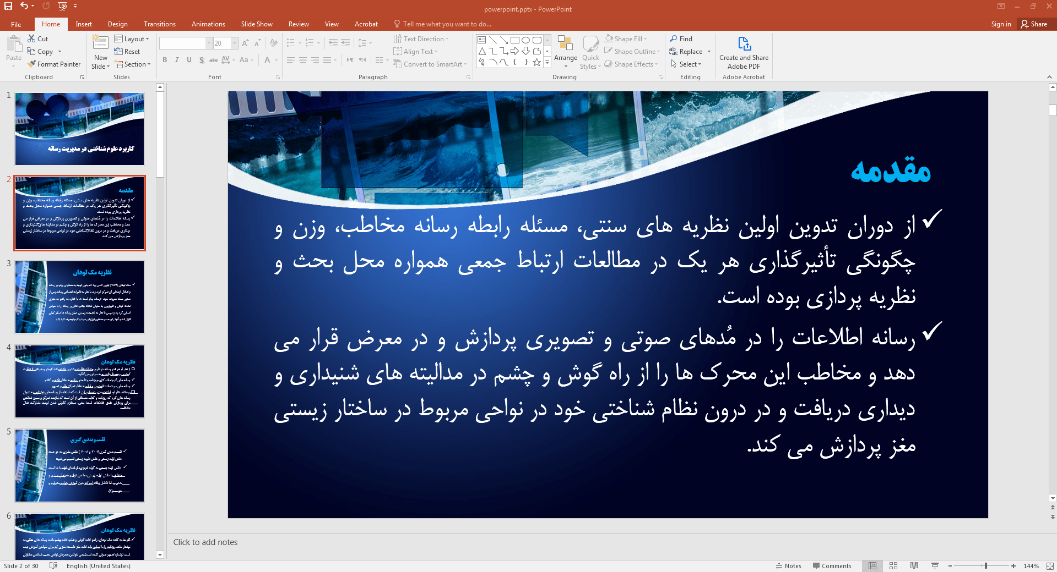Toggle Bold formatting
Screen dimensions: 1057x572
coord(165,60)
